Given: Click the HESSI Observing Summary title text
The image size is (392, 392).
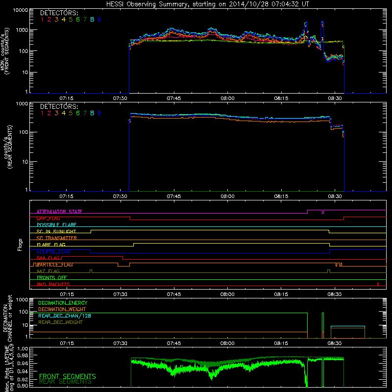Looking at the screenshot, I should [207, 4].
